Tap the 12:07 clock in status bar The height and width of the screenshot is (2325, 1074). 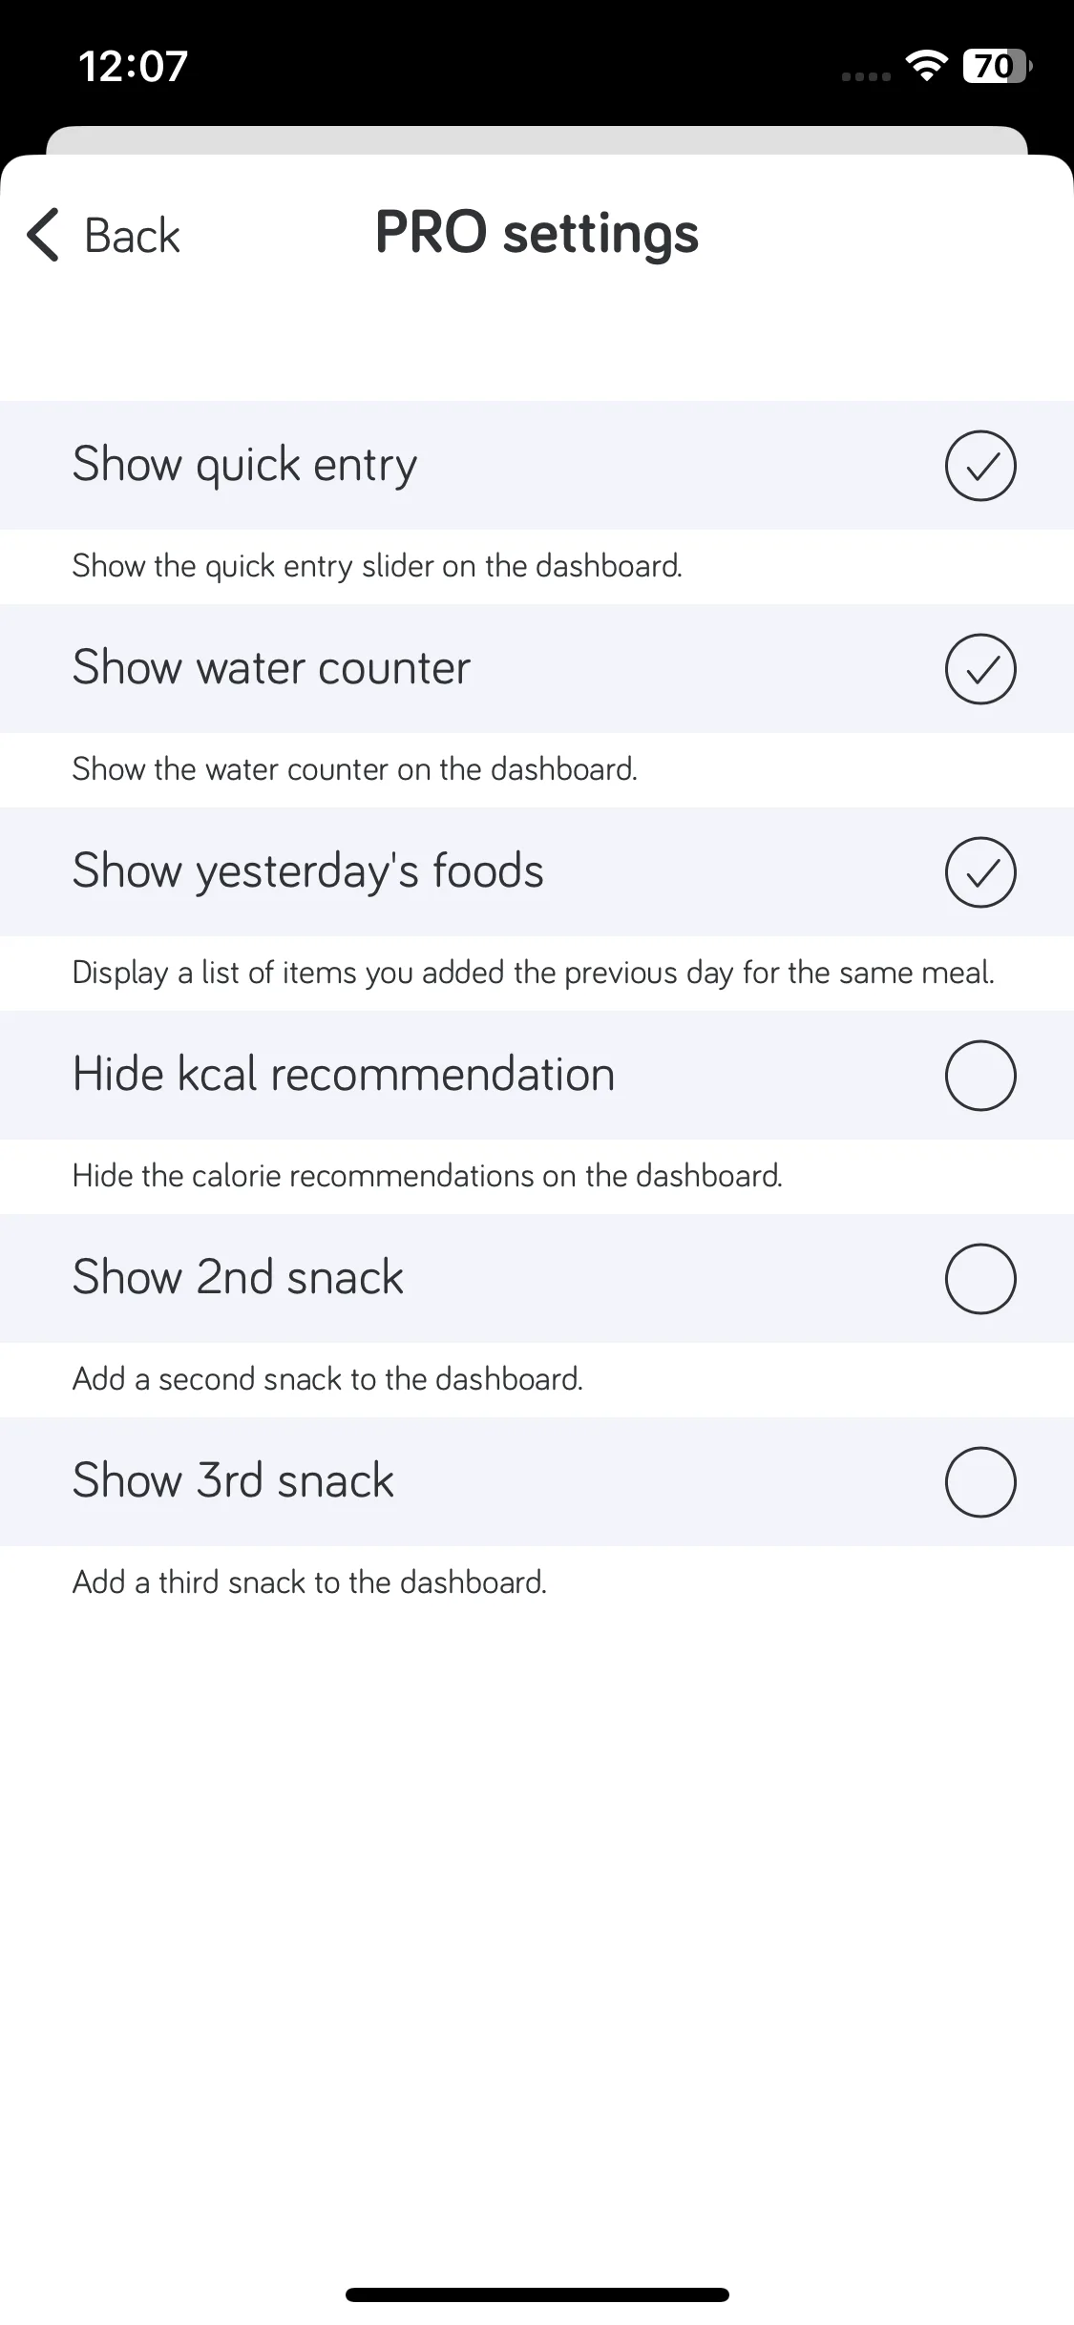[x=133, y=66]
